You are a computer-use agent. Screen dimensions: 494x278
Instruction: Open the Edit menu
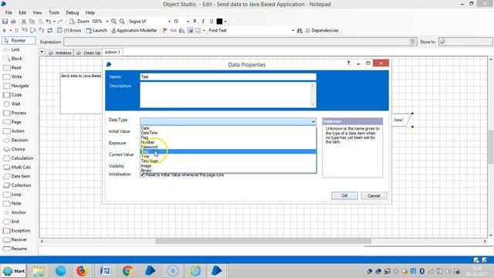pyautogui.click(x=22, y=12)
